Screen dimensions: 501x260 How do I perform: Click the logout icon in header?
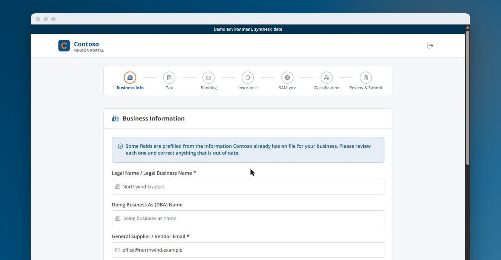click(x=430, y=46)
